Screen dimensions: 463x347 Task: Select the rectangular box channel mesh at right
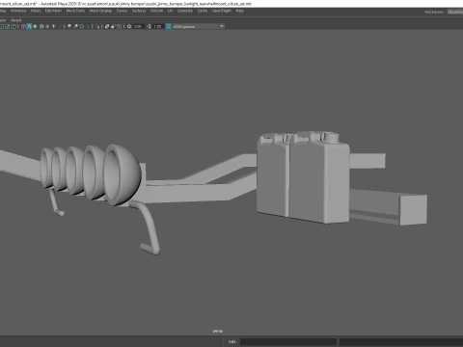(x=389, y=206)
